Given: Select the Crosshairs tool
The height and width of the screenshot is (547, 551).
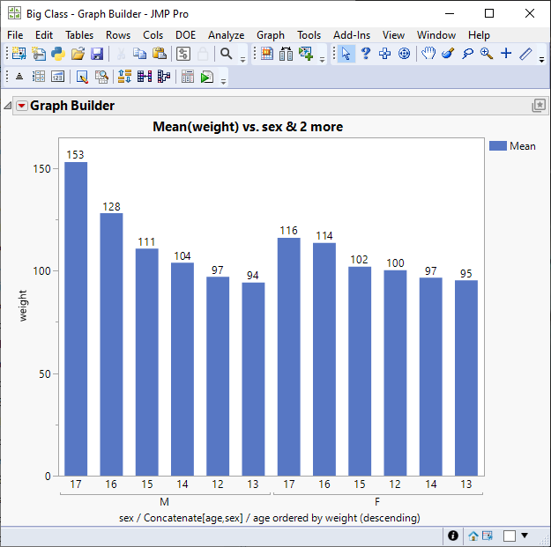Looking at the screenshot, I should click(506, 55).
